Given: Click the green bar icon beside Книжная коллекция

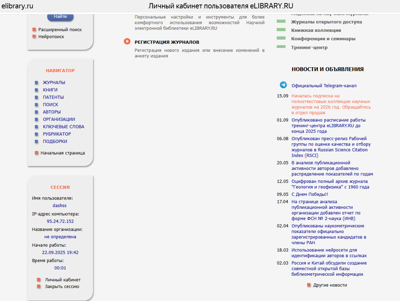Looking at the screenshot, I should (281, 30).
